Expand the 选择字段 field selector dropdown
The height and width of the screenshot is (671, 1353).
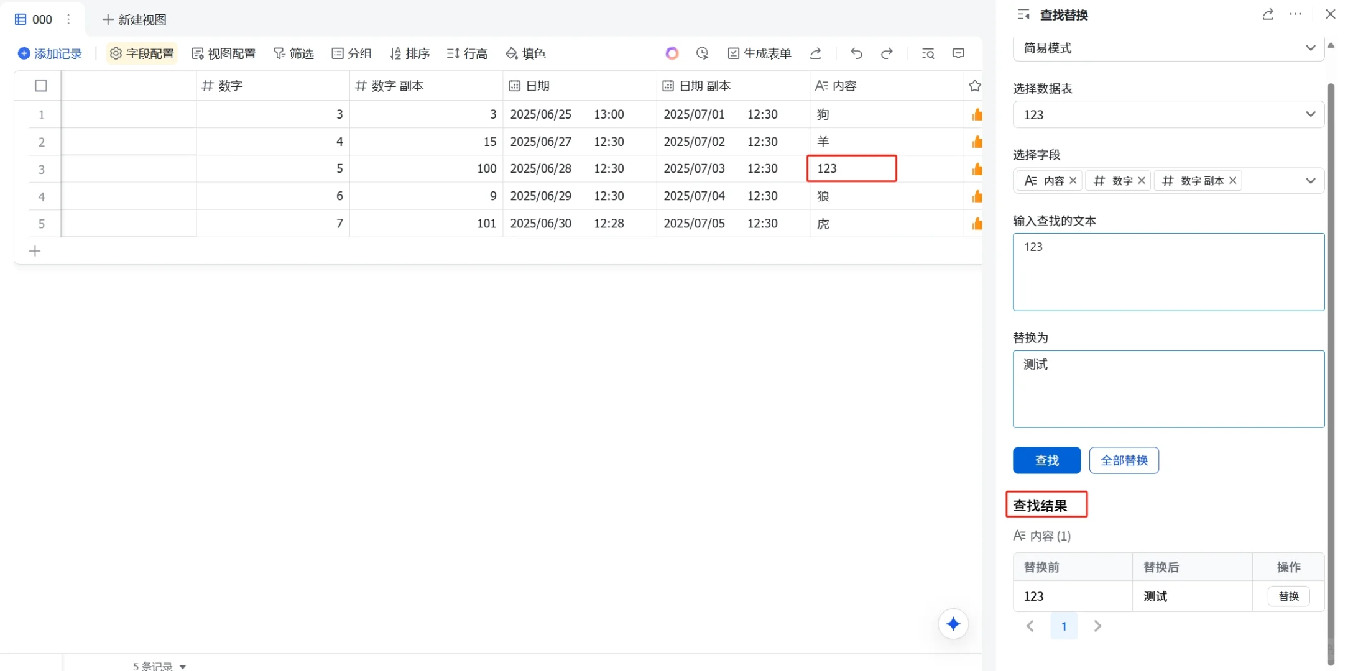pos(1311,180)
